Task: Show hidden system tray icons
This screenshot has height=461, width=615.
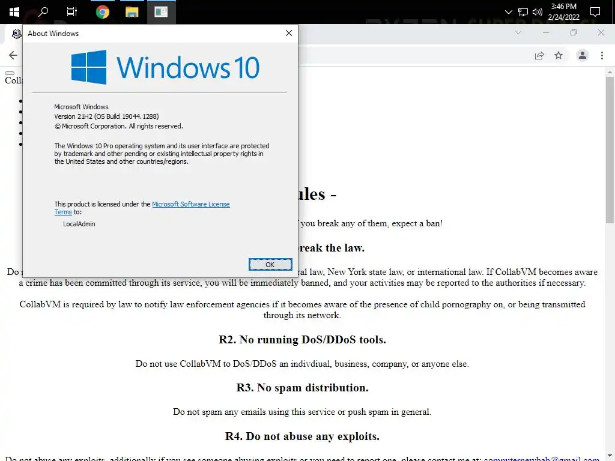Action: pos(508,12)
